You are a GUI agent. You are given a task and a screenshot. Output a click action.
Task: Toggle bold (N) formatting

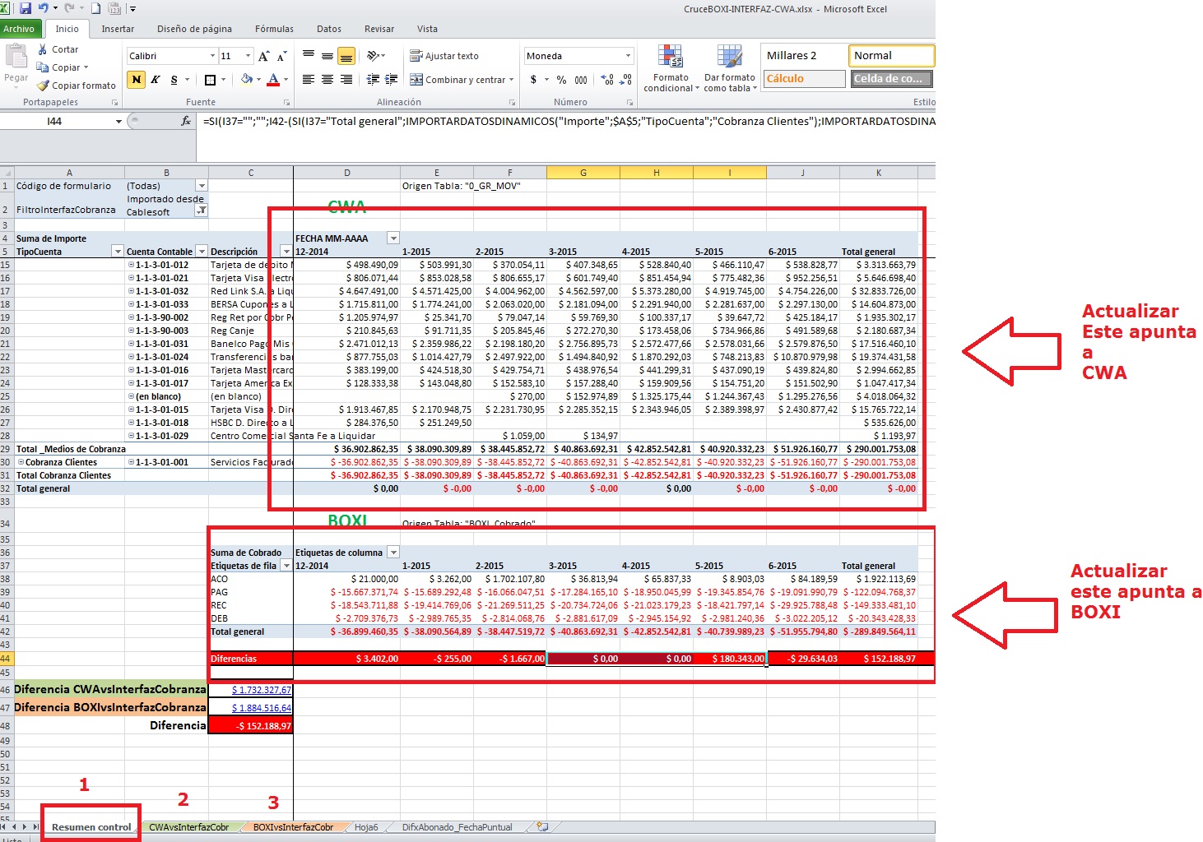point(137,80)
